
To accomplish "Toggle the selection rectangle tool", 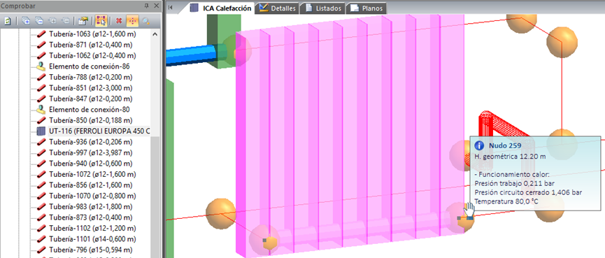I will (101, 21).
